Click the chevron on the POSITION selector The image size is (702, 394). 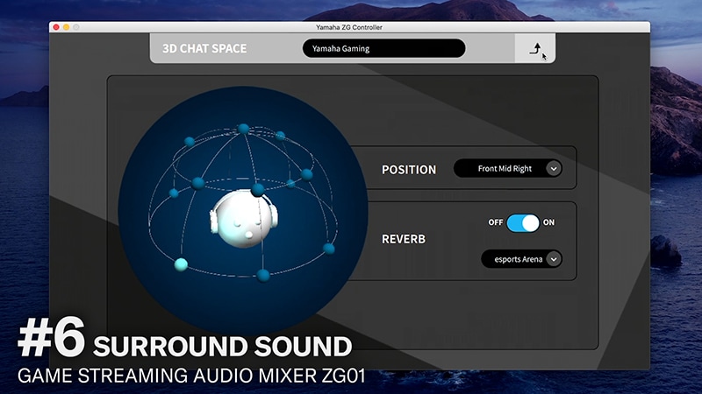[x=553, y=169]
